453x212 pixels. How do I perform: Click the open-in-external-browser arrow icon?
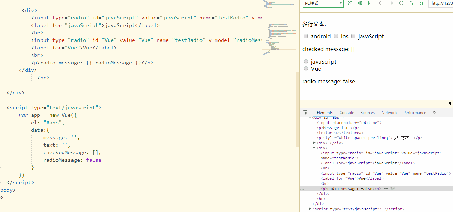350,3
